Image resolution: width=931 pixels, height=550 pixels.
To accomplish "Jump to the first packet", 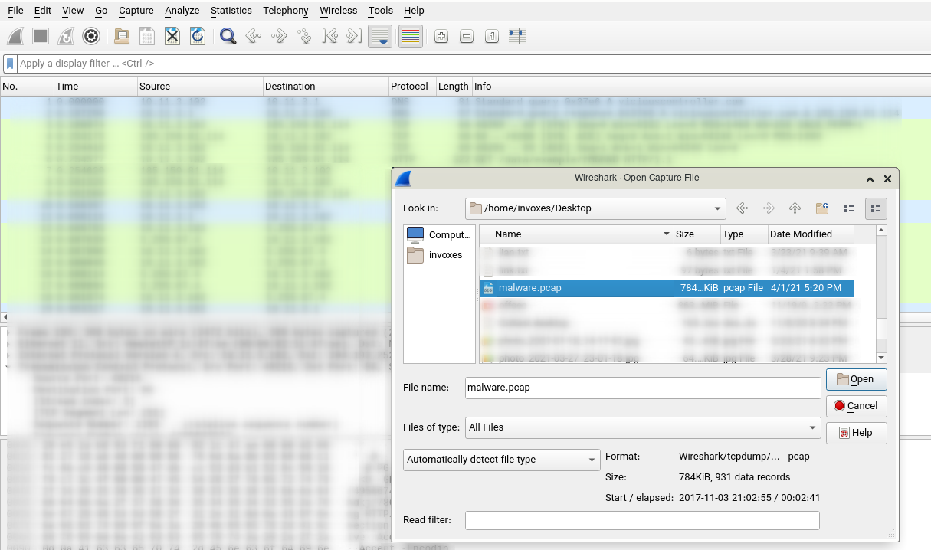I will point(329,36).
